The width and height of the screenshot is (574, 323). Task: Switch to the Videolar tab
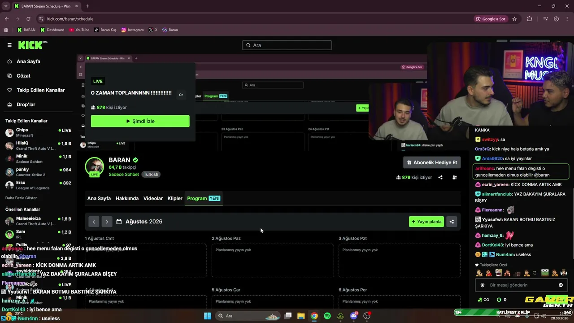[153, 198]
